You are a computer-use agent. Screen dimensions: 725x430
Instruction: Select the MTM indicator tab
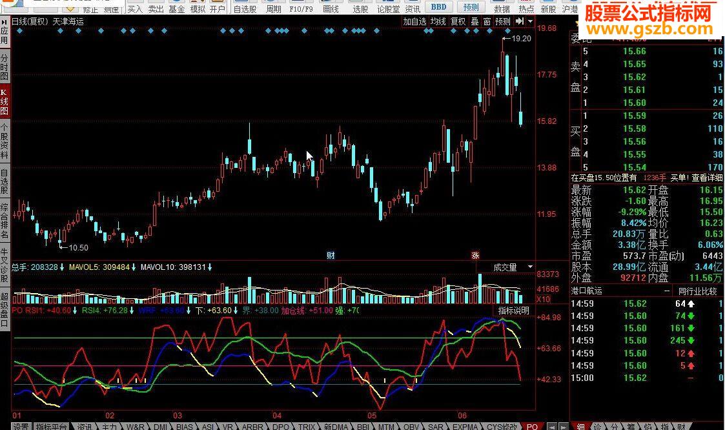(x=386, y=426)
